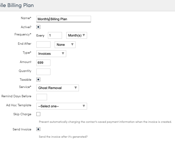This screenshot has height=143, width=175.
Task: Click the Invoices dropdown arrow
Action: pyautogui.click(x=63, y=53)
